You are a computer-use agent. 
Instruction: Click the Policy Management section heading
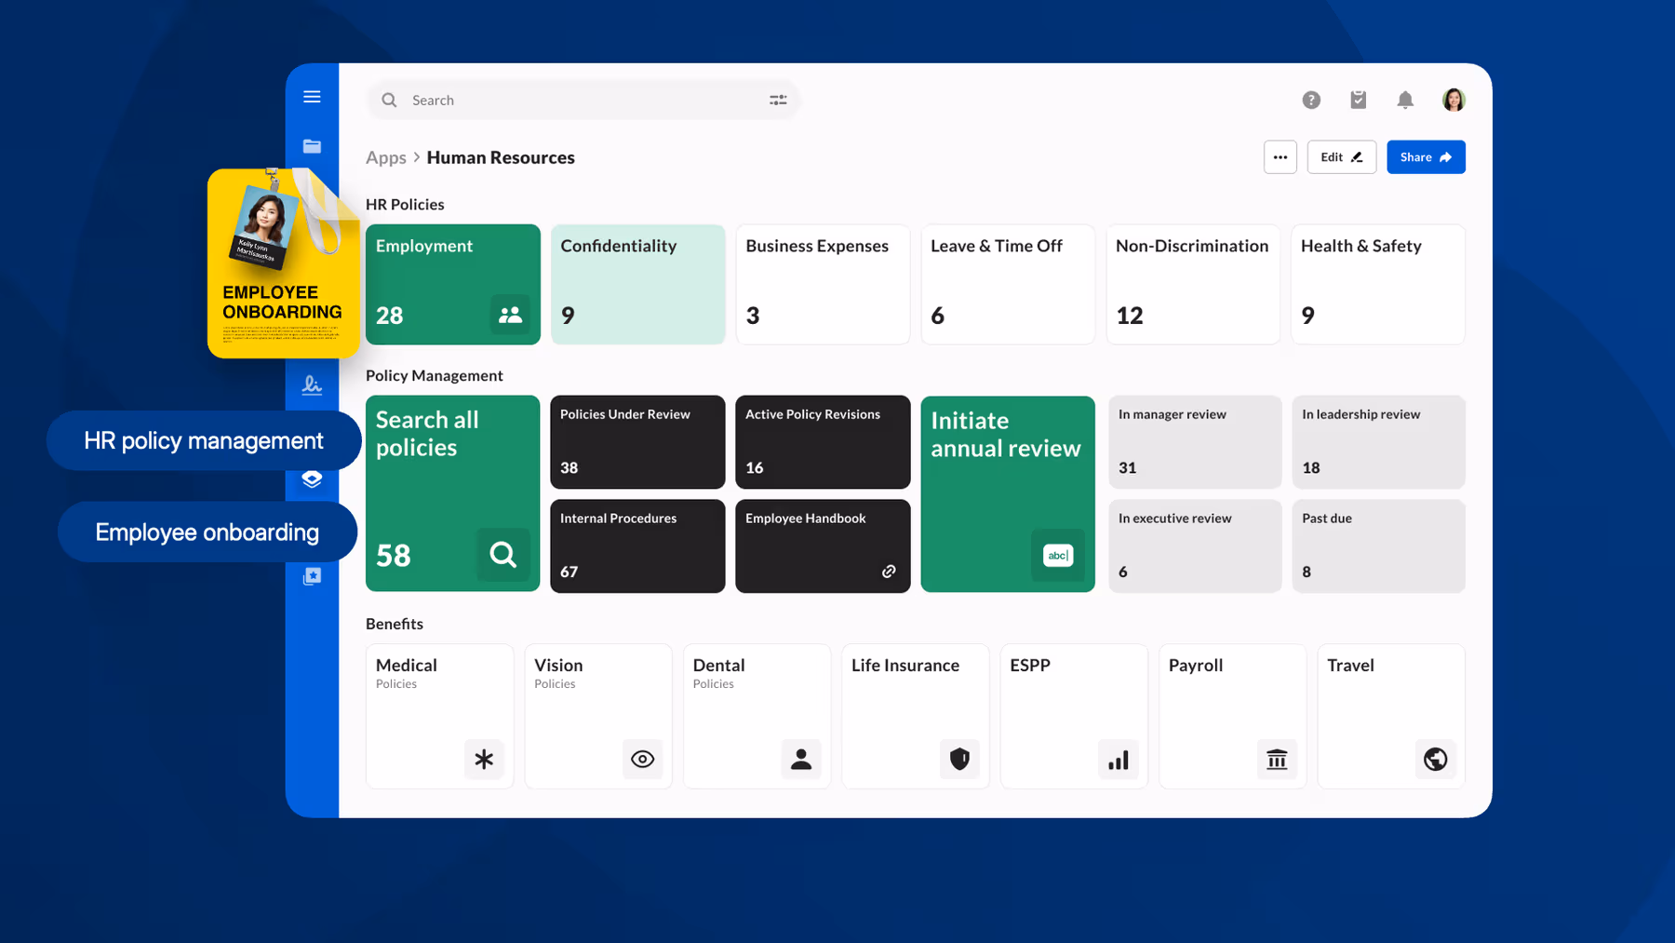point(435,375)
